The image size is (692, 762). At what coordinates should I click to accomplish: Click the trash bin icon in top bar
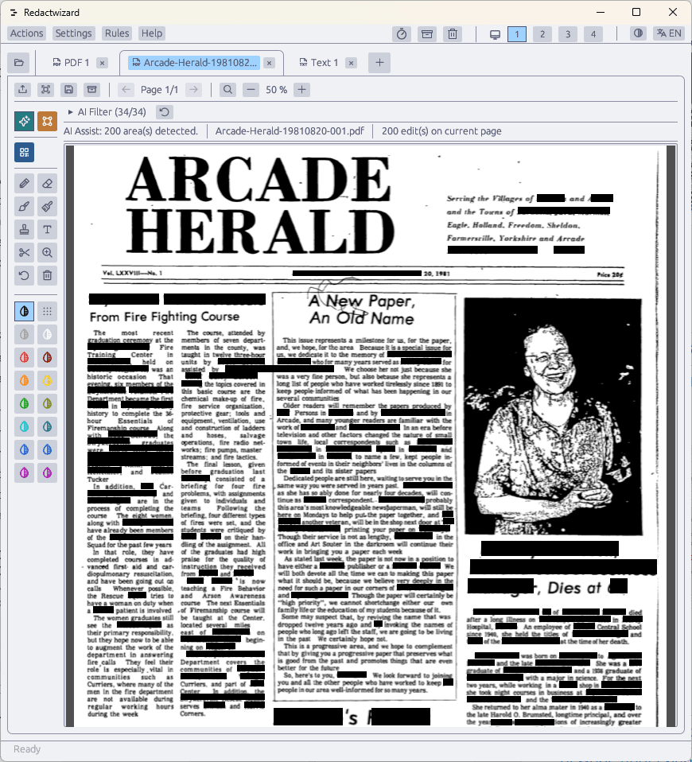[453, 34]
